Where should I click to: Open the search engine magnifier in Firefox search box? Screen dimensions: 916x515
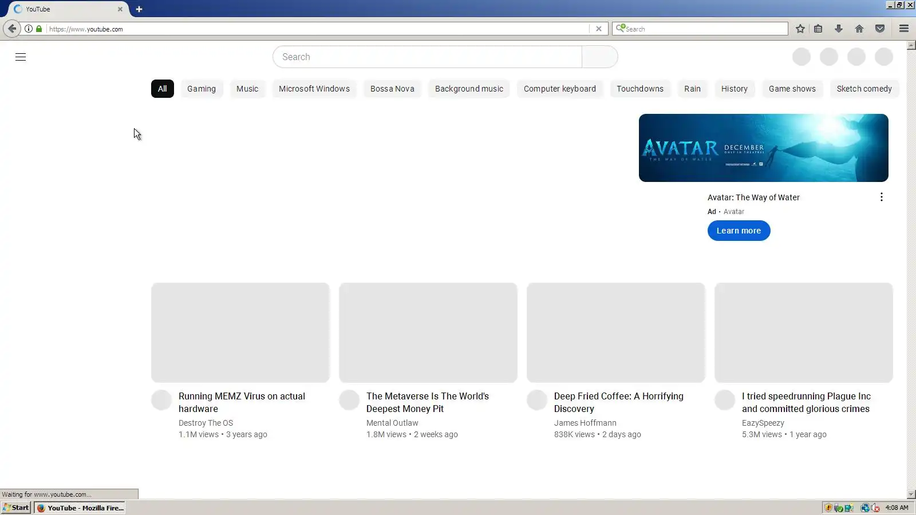click(621, 28)
